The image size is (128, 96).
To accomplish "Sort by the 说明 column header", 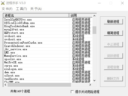I will click(81, 15).
